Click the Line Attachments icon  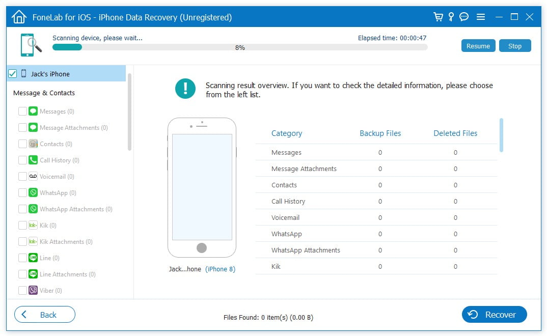click(33, 274)
